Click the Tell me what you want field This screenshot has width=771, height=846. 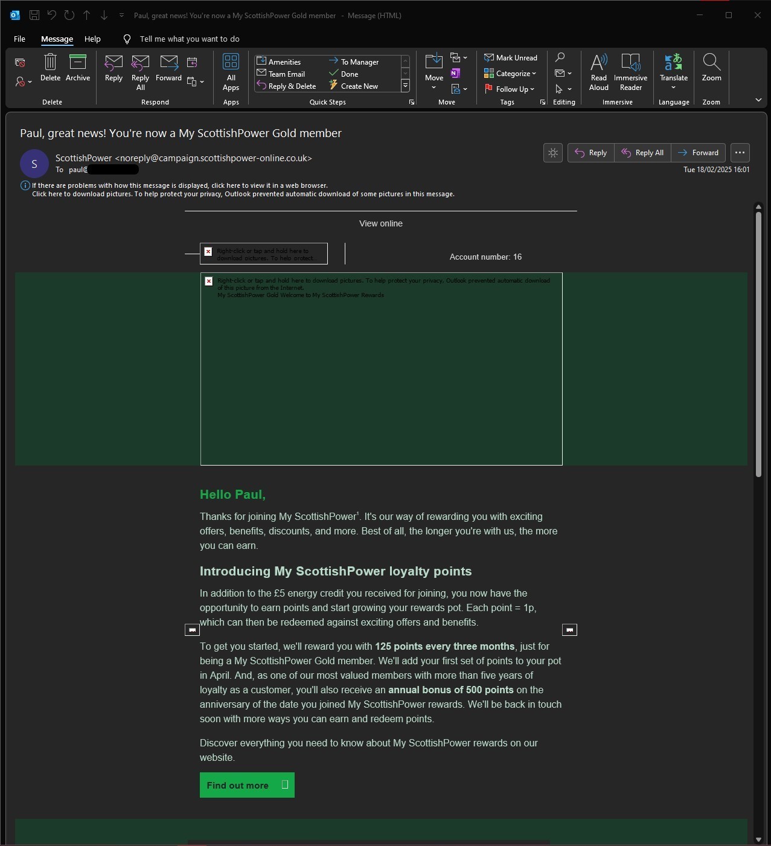pyautogui.click(x=189, y=39)
